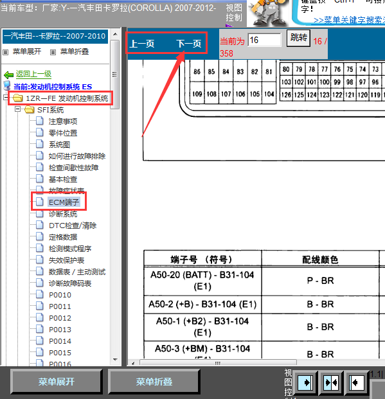Image resolution: width=385 pixels, height=399 pixels.
Task: Click the page icon beside 零件位置
Action: click(x=40, y=132)
